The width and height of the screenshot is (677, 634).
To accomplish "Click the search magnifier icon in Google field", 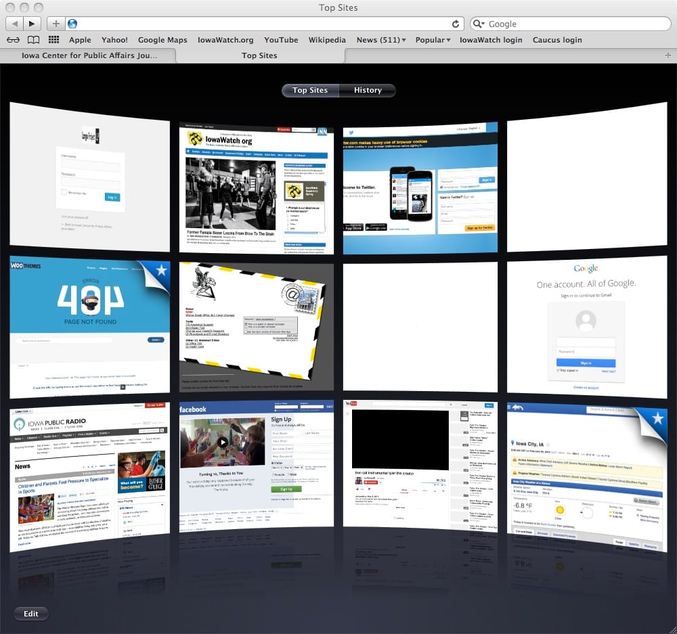I will [x=479, y=24].
